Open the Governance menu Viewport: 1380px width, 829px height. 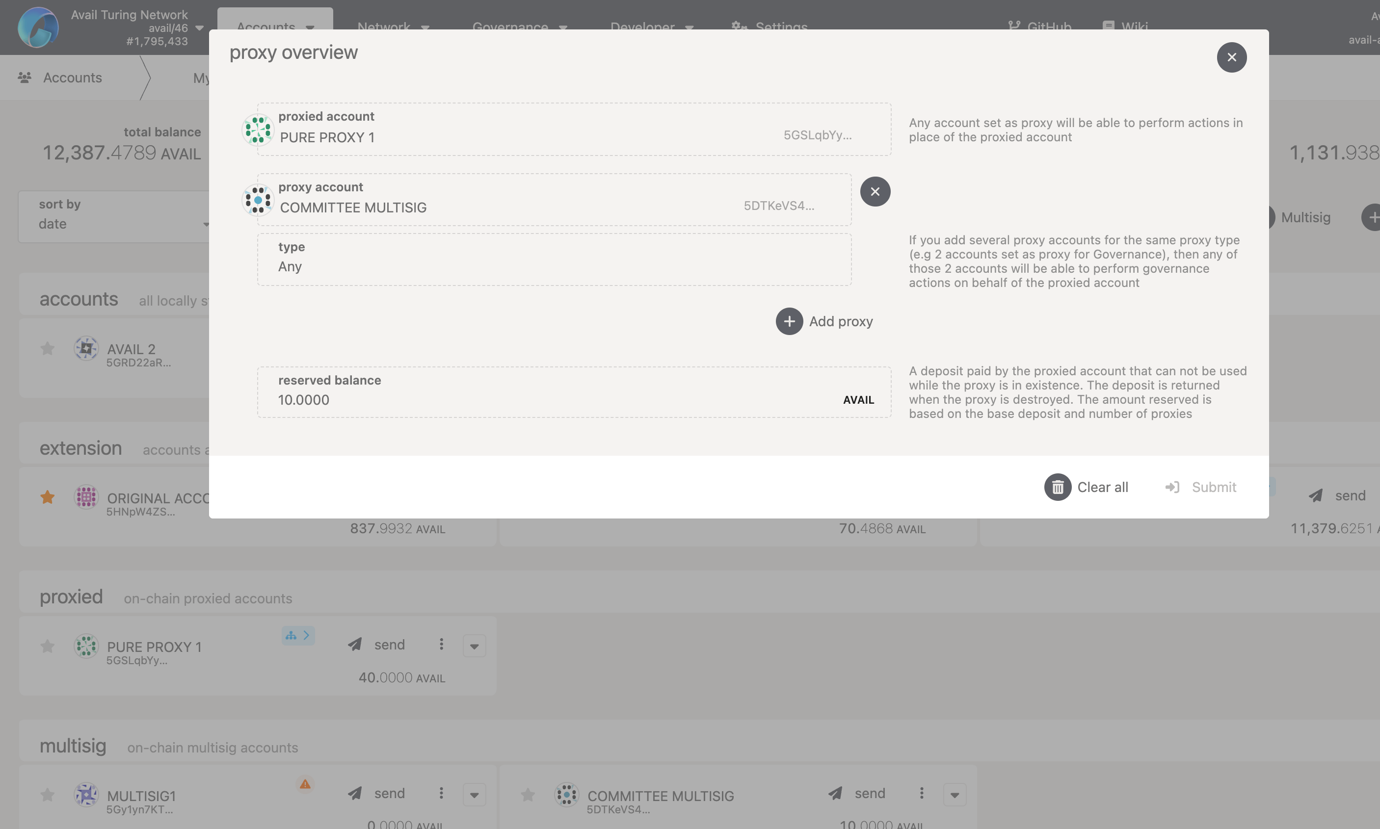coord(519,26)
